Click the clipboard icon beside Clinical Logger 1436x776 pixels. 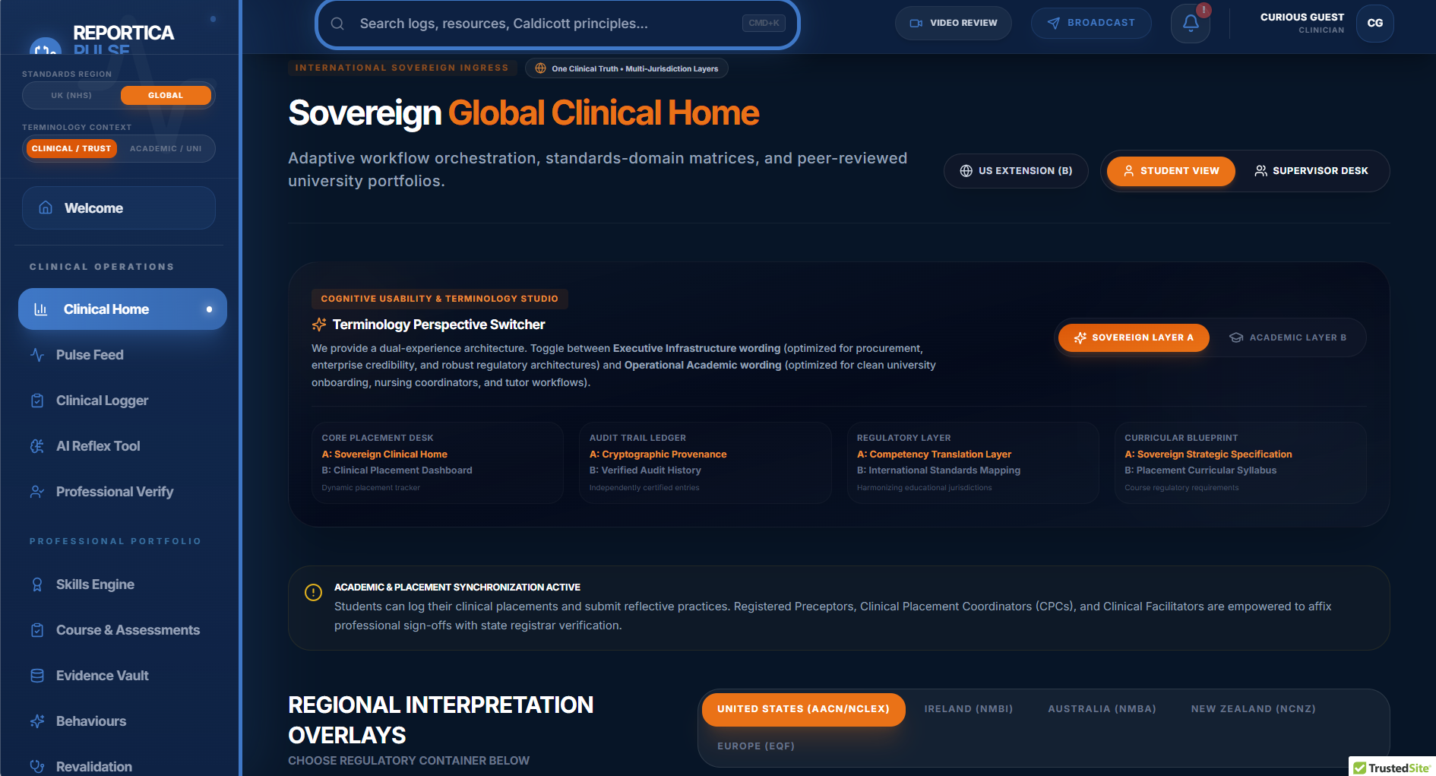(37, 401)
